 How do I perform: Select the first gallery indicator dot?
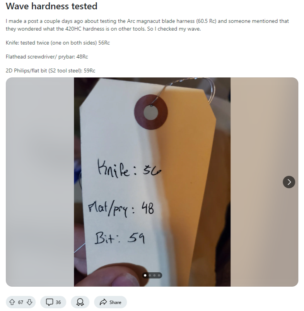pos(145,275)
